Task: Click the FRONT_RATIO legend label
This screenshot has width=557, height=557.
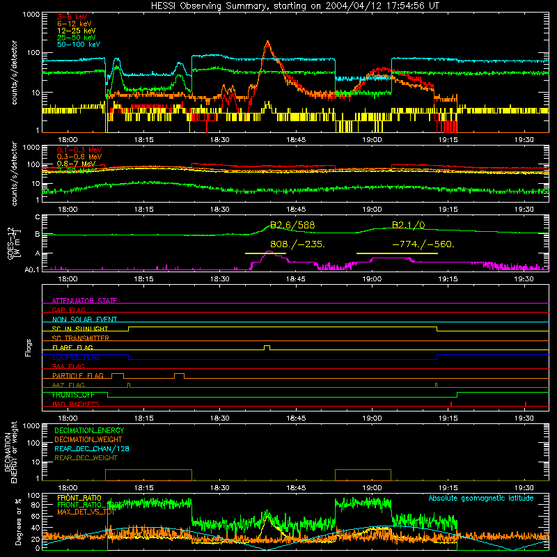Action: 79,498
